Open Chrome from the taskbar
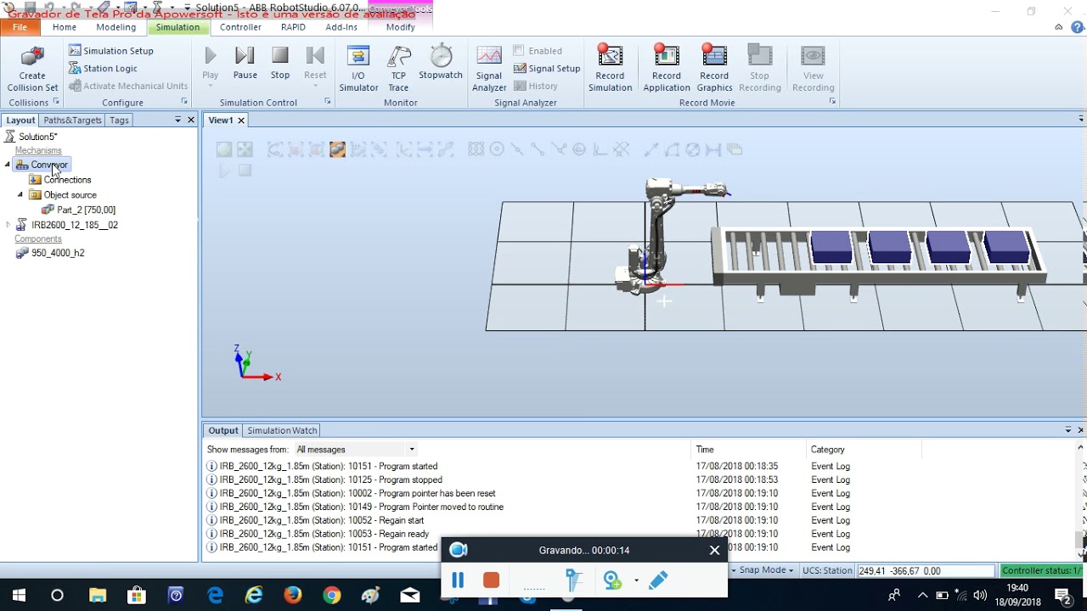The width and height of the screenshot is (1087, 611). click(x=332, y=596)
